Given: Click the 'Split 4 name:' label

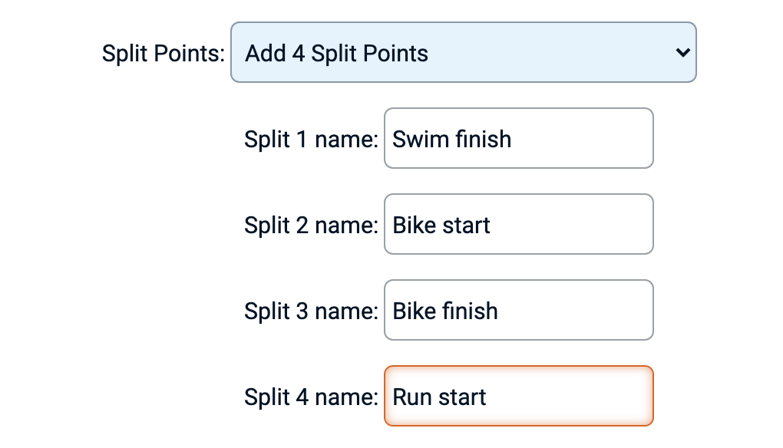Looking at the screenshot, I should pos(311,397).
